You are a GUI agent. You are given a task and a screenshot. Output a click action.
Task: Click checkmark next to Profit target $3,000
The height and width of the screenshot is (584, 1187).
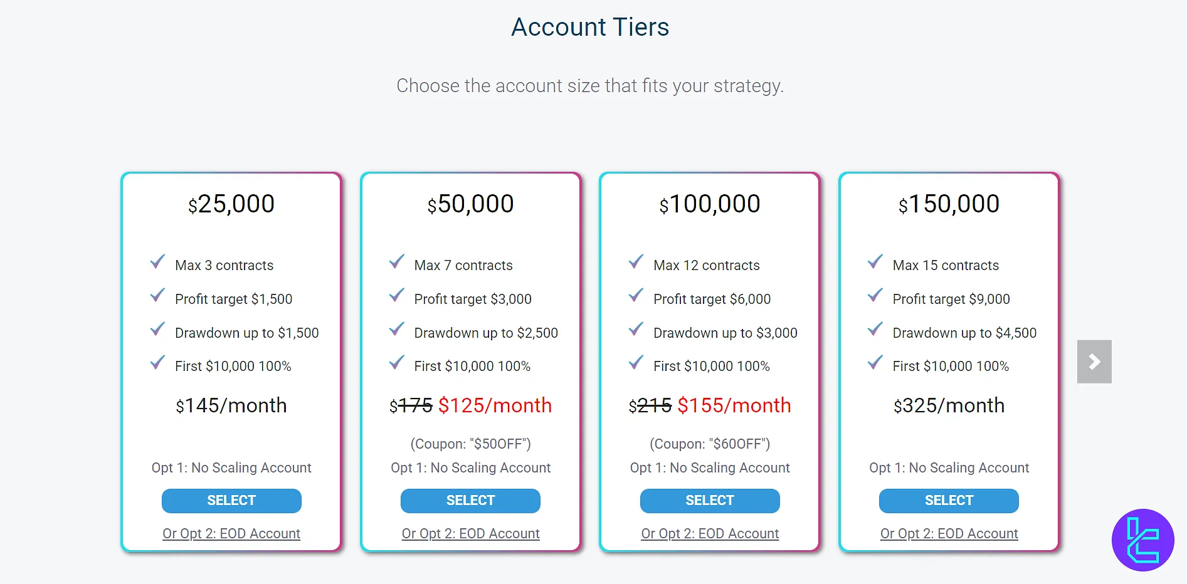[x=397, y=296]
